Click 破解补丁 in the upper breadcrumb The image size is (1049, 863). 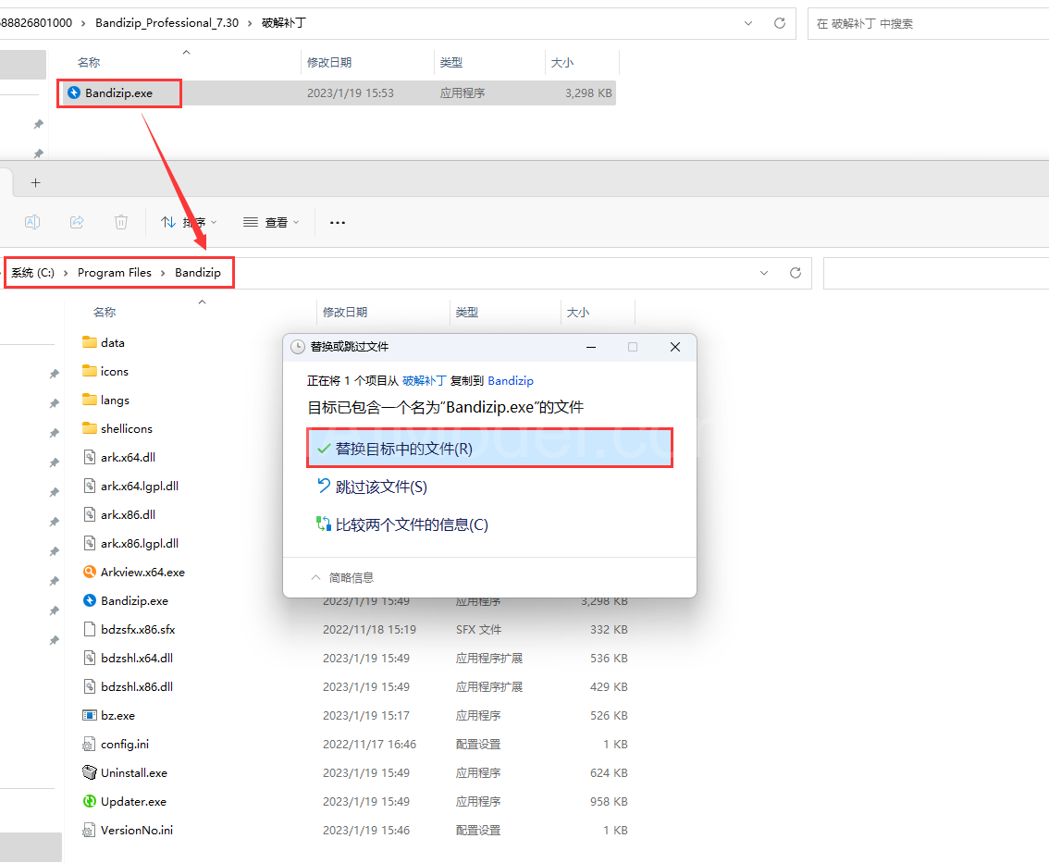click(284, 23)
